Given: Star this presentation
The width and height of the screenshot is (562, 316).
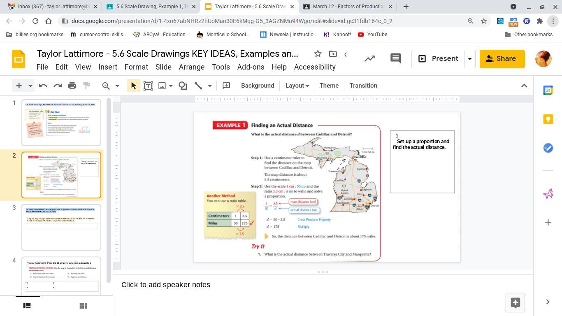Looking at the screenshot, I should [318, 54].
